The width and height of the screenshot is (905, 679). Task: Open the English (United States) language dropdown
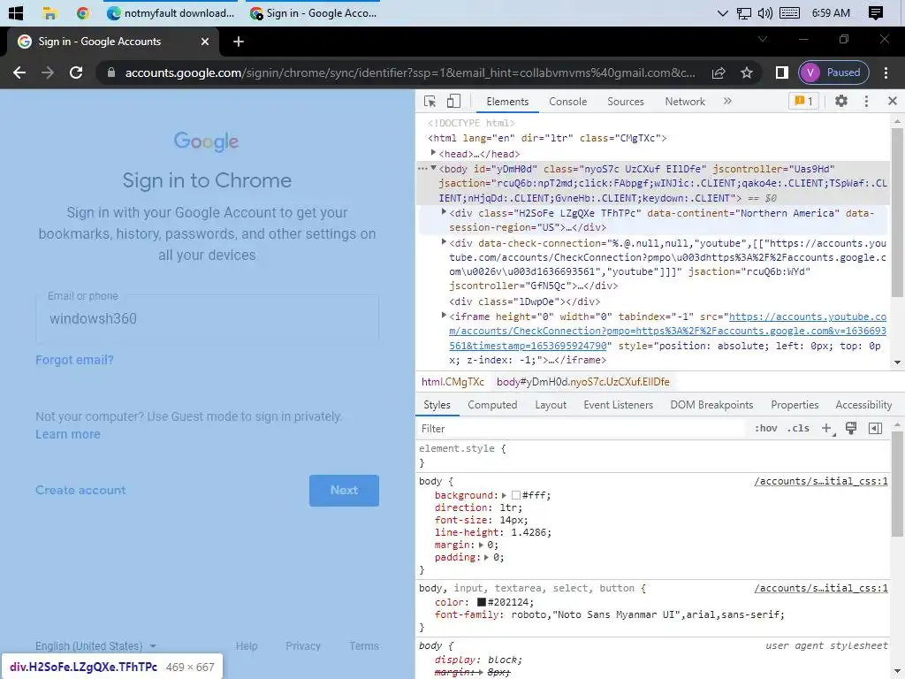tap(95, 645)
